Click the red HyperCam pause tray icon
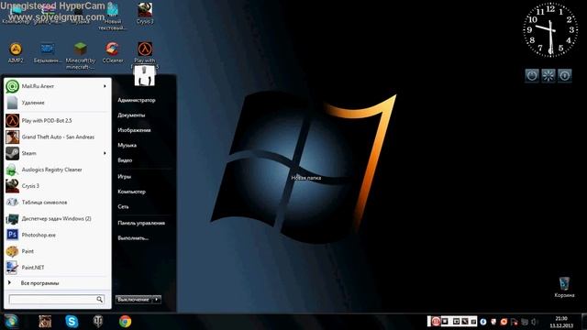 click(x=436, y=322)
